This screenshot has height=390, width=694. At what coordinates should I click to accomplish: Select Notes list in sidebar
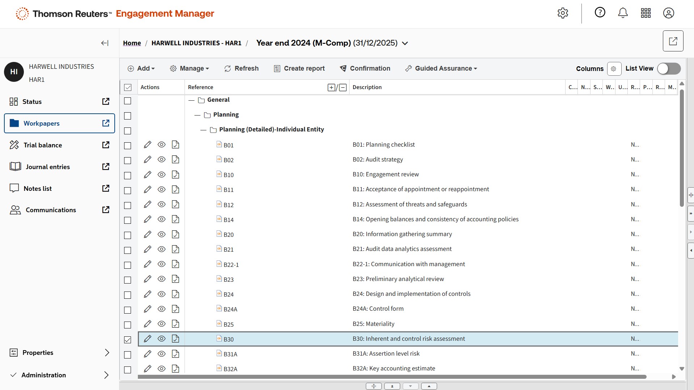point(38,188)
